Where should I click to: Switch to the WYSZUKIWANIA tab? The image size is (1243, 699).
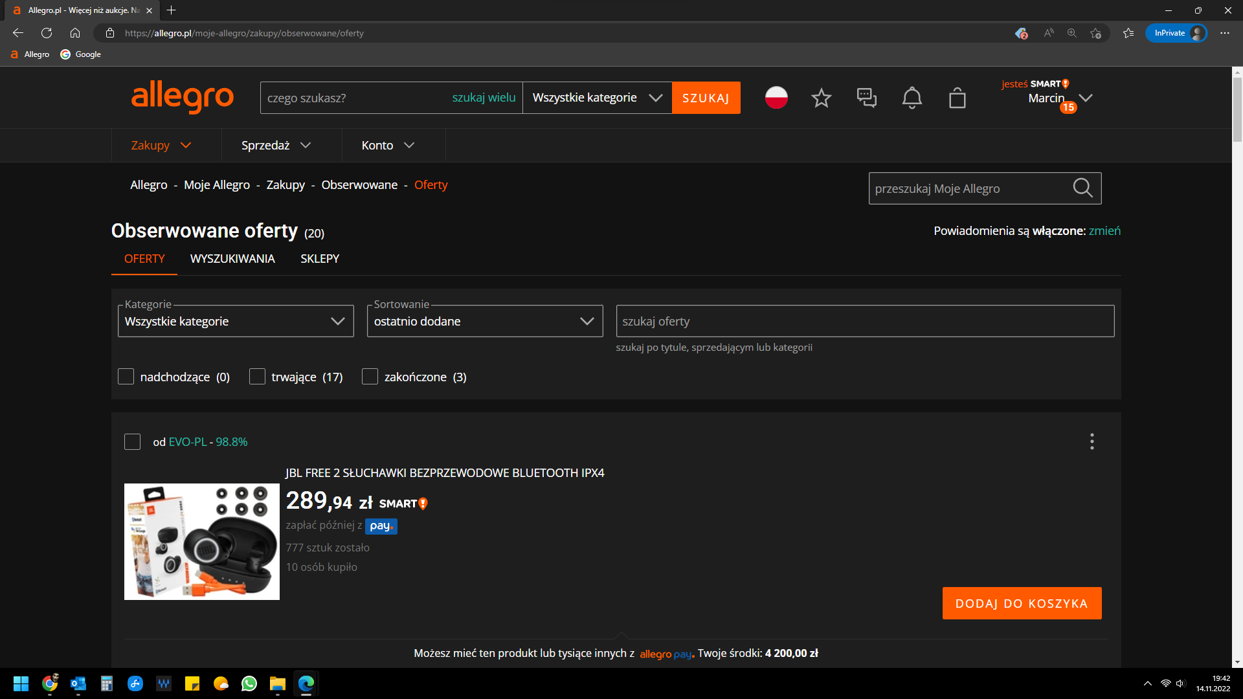(232, 259)
